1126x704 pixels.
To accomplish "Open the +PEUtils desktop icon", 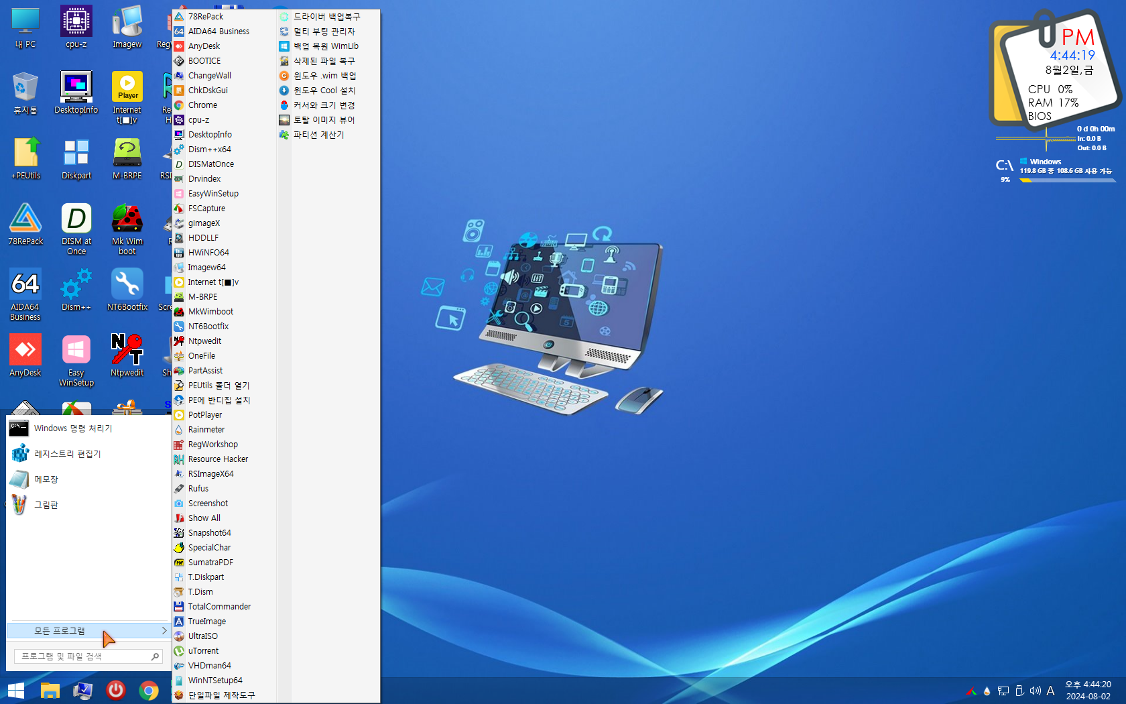I will (x=25, y=159).
